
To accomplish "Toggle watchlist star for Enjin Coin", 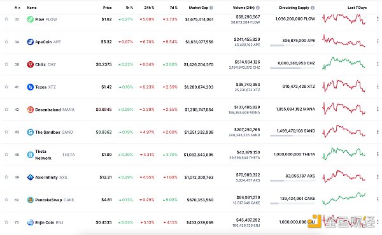I will (x=6, y=222).
